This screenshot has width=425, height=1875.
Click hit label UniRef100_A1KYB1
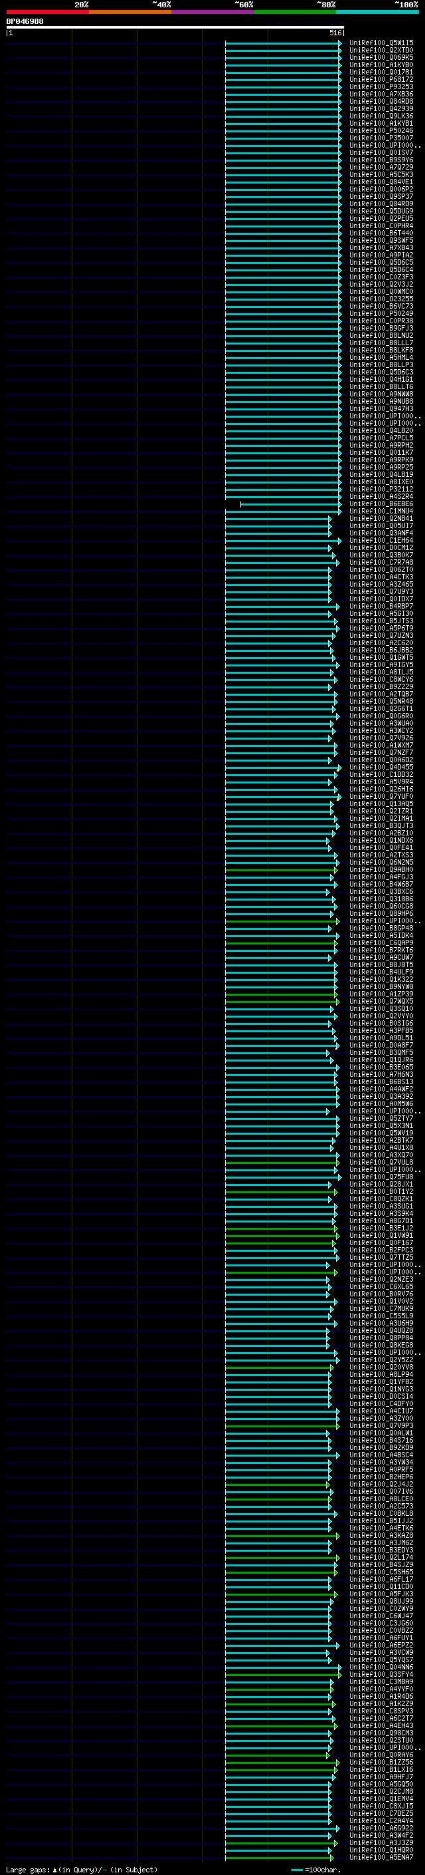[x=381, y=124]
